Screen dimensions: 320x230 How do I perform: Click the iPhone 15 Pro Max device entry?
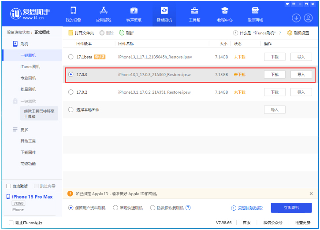30,197
